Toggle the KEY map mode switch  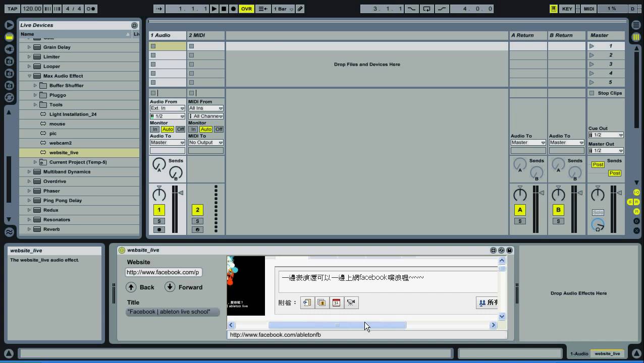click(x=567, y=9)
